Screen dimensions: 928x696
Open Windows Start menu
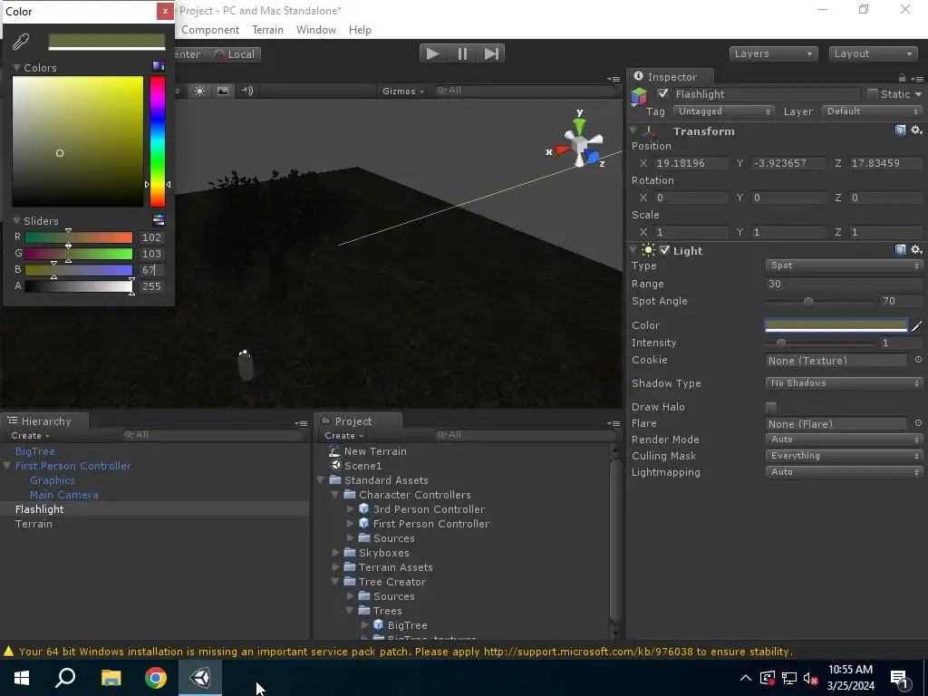pos(22,678)
